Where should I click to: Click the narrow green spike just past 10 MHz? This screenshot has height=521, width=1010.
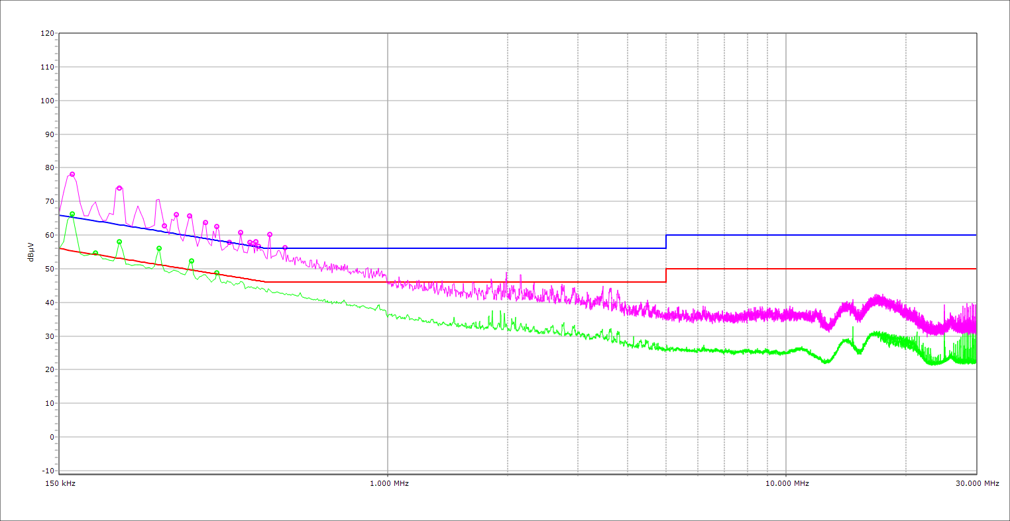(853, 328)
